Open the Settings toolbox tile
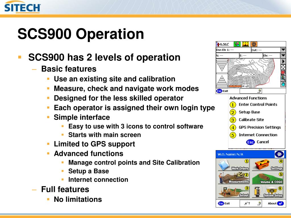Viewport: 291px width, 218px height. pyautogui.click(x=268, y=165)
